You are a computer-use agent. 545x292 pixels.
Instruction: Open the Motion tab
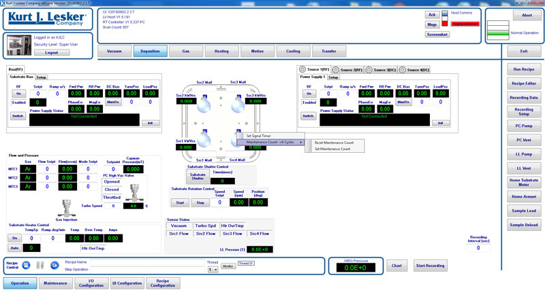click(x=258, y=51)
